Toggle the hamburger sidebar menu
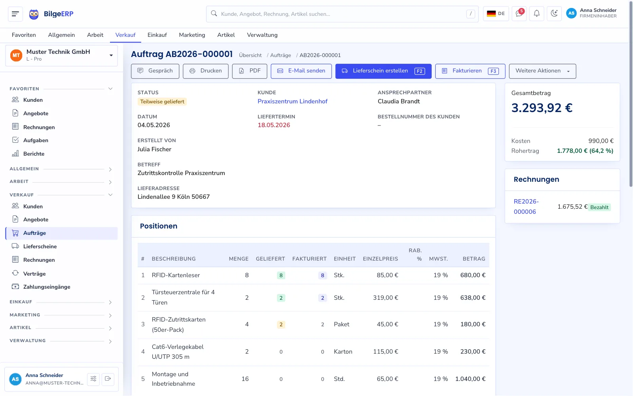 (15, 14)
